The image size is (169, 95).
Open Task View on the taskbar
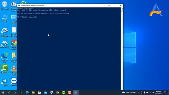pyautogui.click(x=21, y=93)
